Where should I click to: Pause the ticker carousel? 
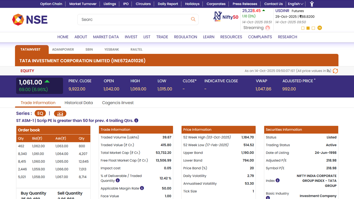(x=319, y=28)
